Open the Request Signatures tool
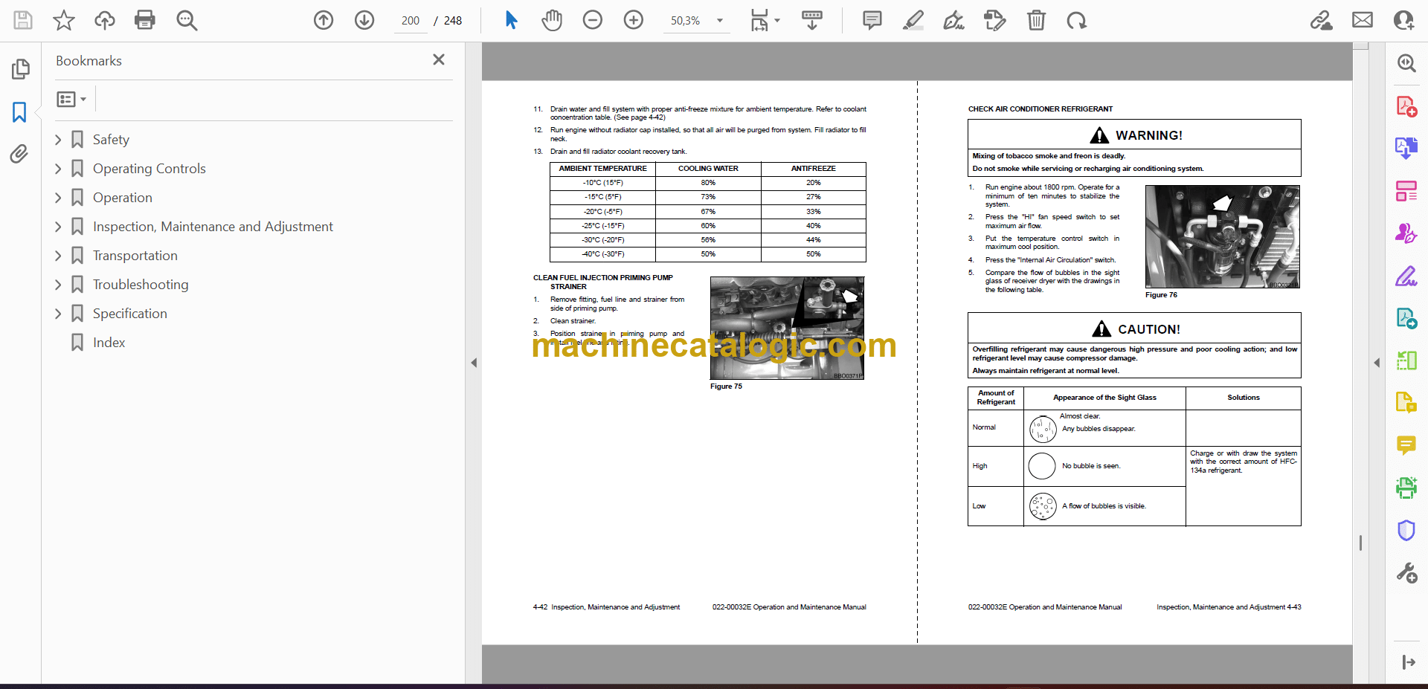The image size is (1428, 689). point(1406,233)
